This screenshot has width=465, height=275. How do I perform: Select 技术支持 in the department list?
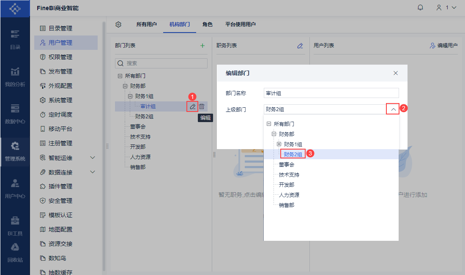pos(140,136)
